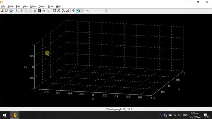Activate the four-arrow move tool
Viewport: 212px width, 119px height.
tap(74, 11)
